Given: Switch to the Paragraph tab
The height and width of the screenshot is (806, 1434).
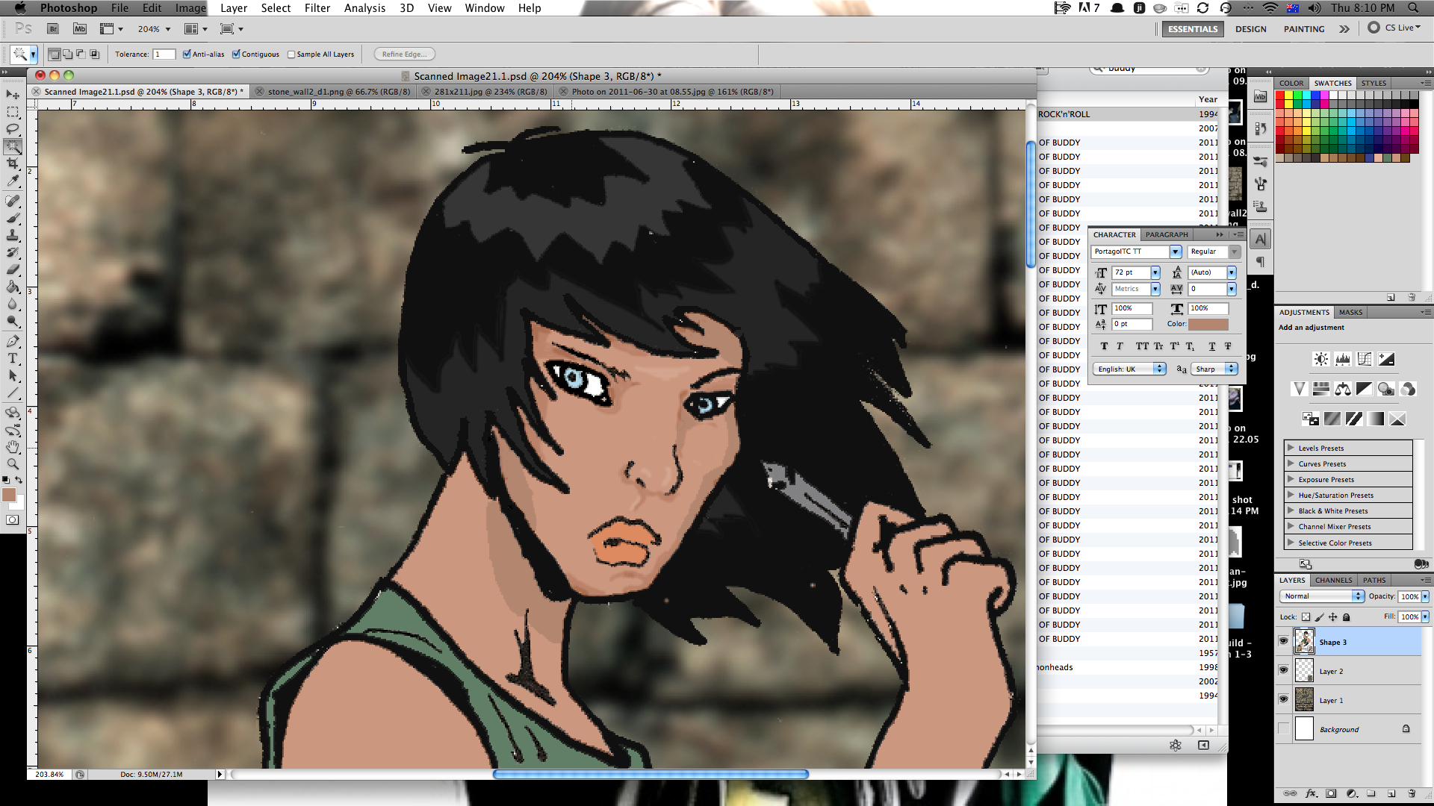Looking at the screenshot, I should 1166,234.
